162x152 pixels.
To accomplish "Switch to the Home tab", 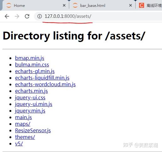I will tap(36, 5).
